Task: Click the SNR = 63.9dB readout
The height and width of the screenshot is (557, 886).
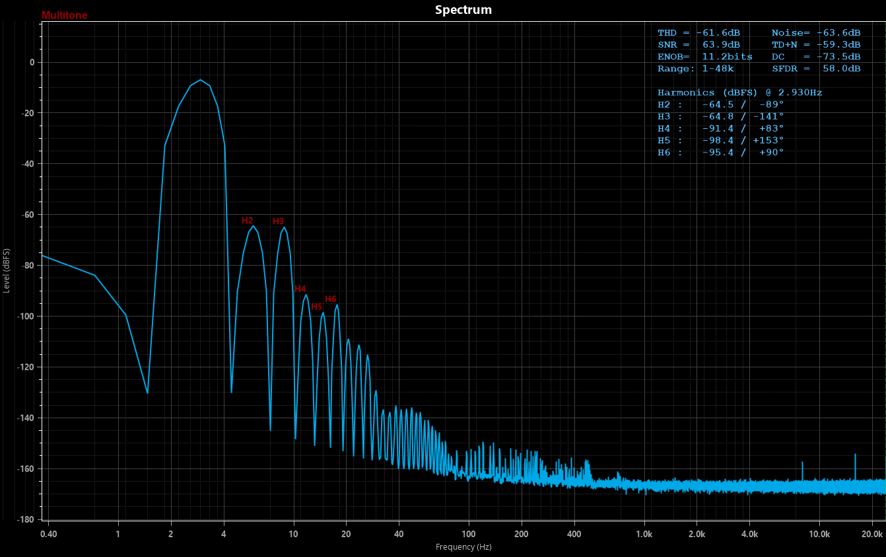Action: (x=699, y=45)
